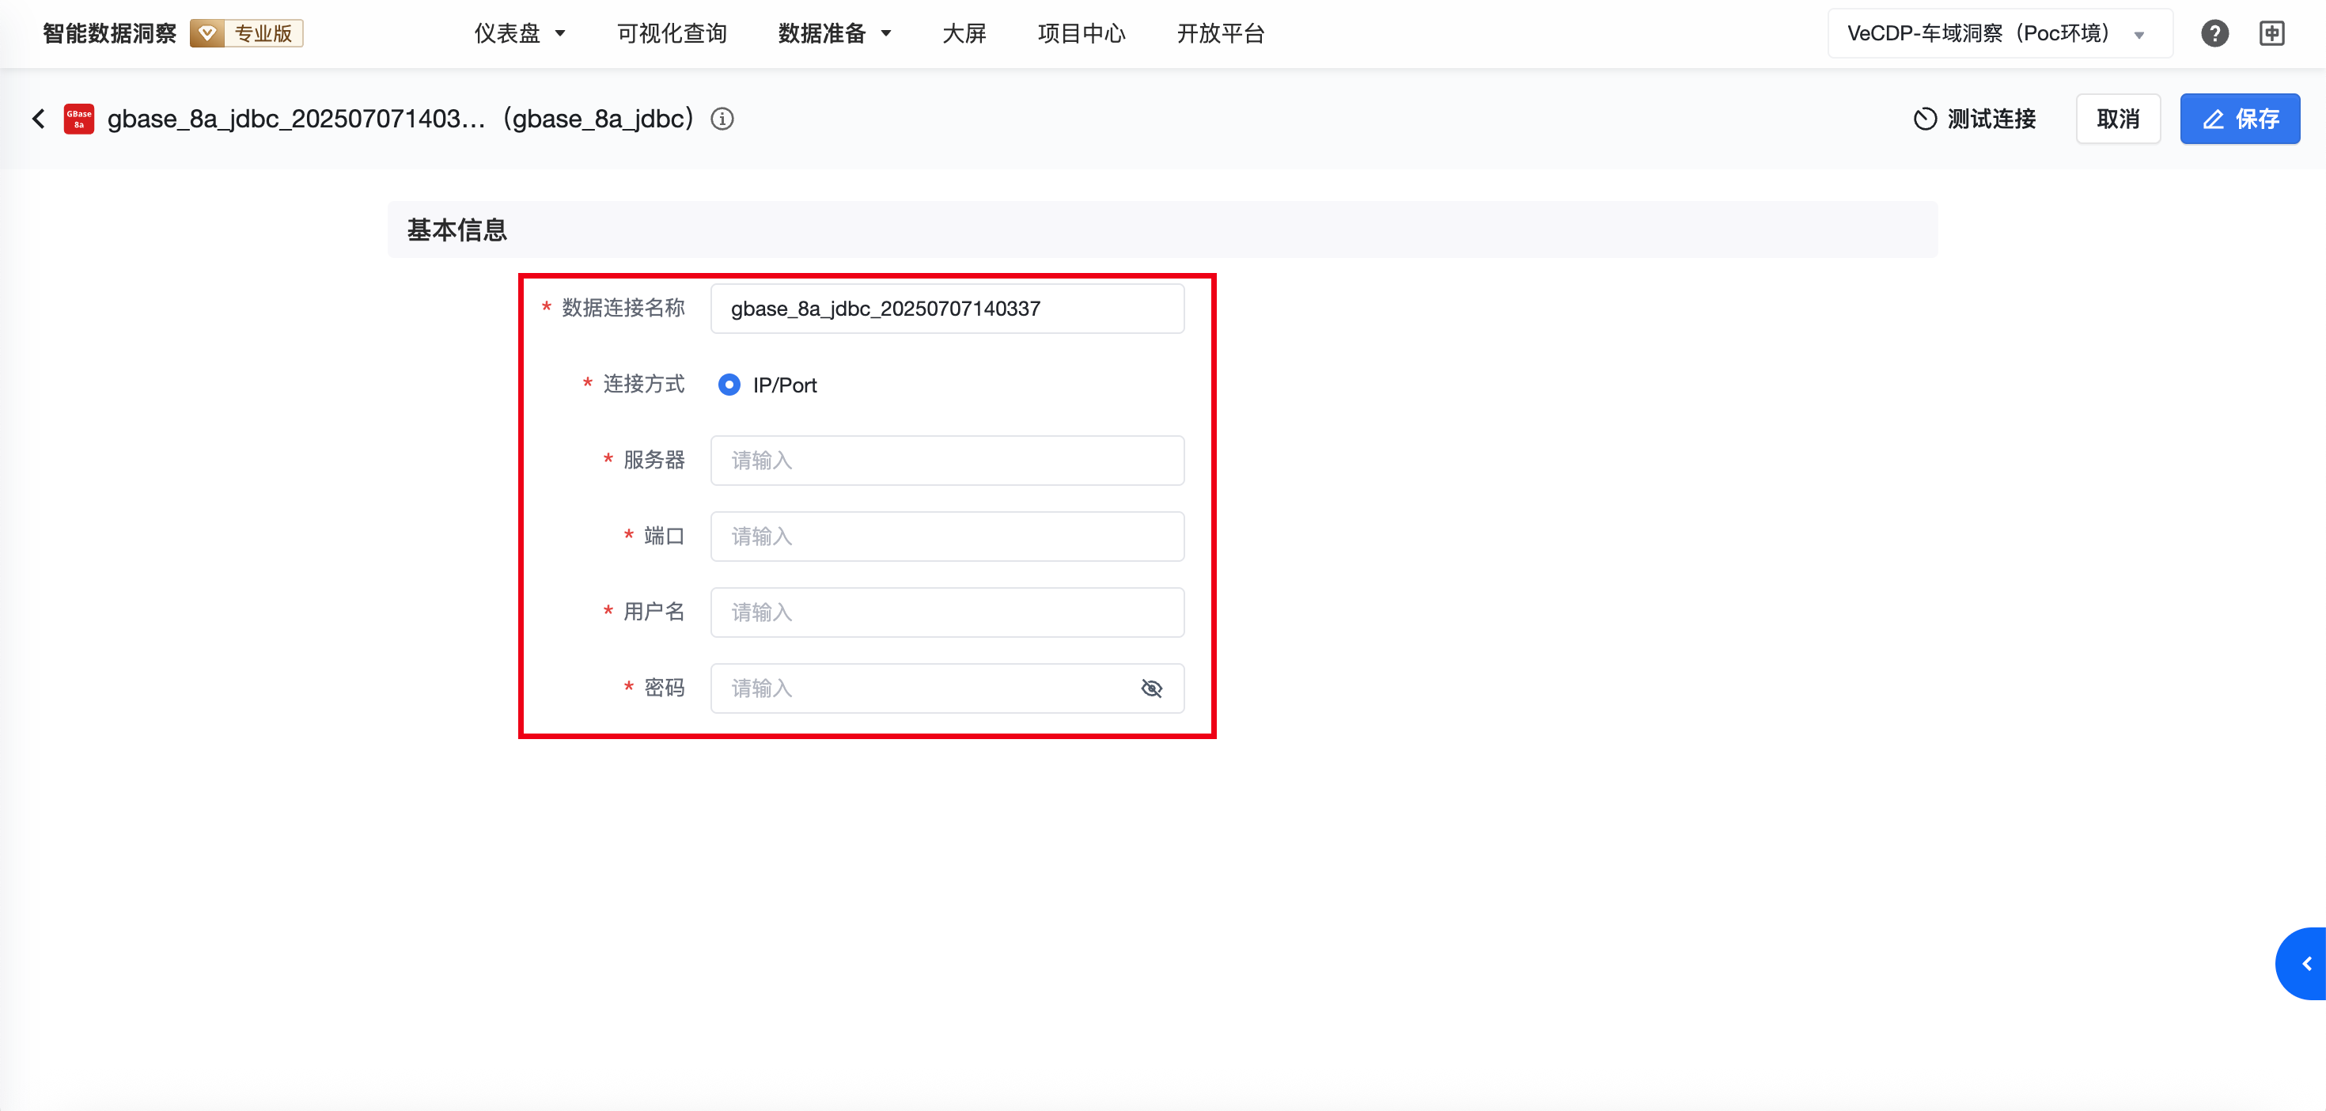Open the 大屏 menu item

[964, 33]
